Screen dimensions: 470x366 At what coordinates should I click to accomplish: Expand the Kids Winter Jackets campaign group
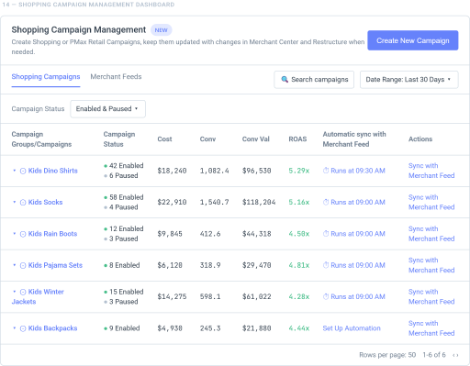[x=14, y=292]
